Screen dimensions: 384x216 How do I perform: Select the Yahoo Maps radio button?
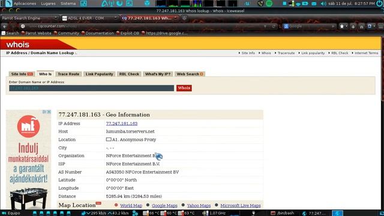tap(183, 205)
